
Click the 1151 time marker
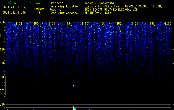click(x=19, y=23)
